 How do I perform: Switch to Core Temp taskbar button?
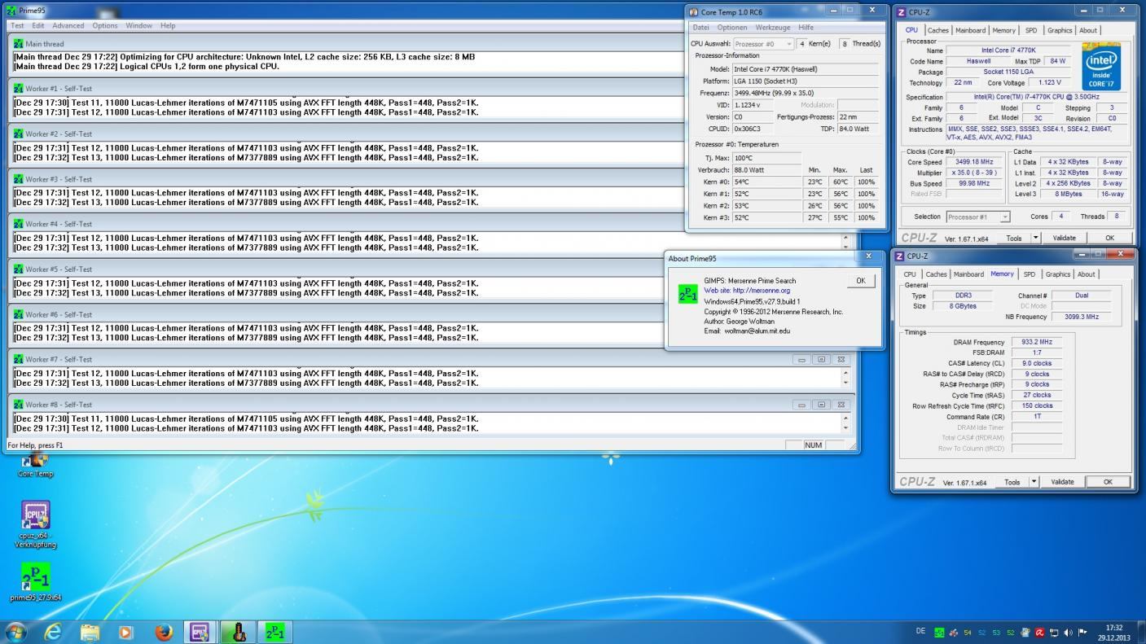pyautogui.click(x=239, y=632)
